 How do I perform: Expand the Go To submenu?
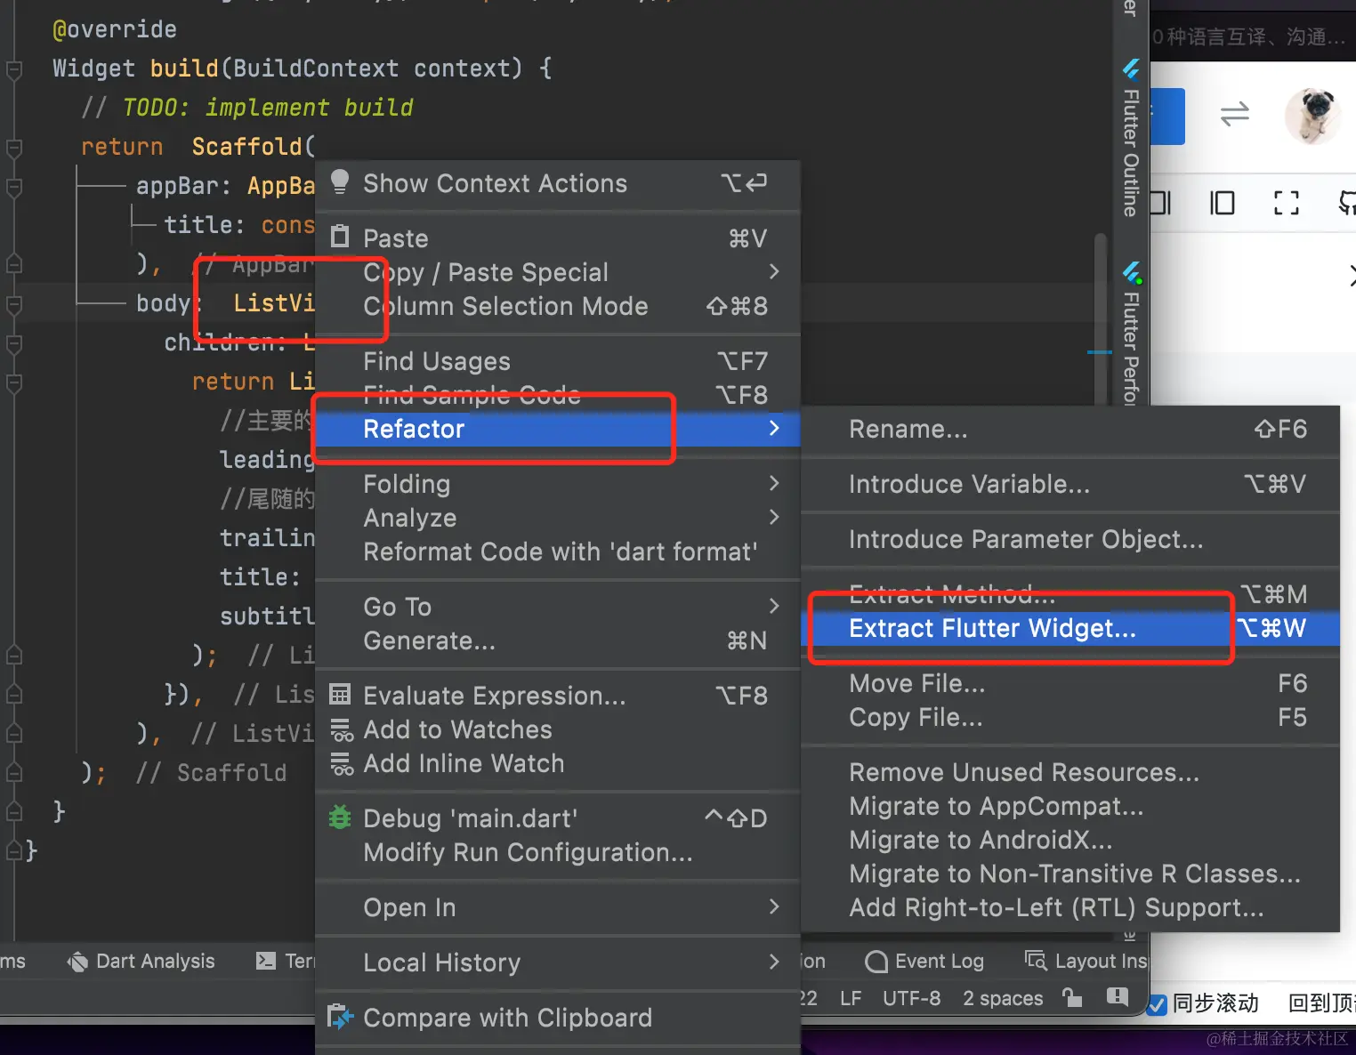(x=558, y=607)
